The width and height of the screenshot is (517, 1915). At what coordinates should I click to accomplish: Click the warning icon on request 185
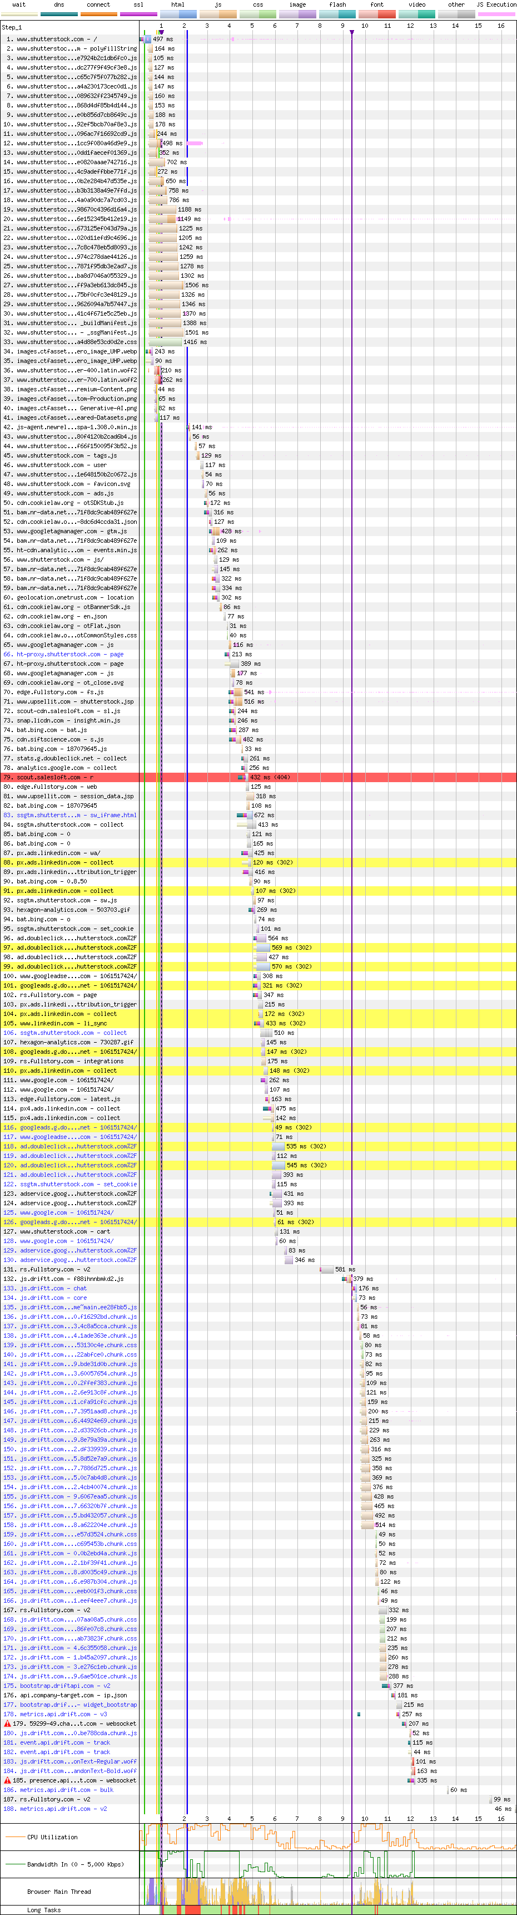7,1780
